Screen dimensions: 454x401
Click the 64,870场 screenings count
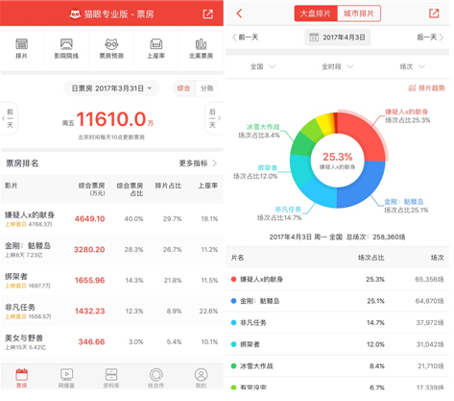click(429, 301)
